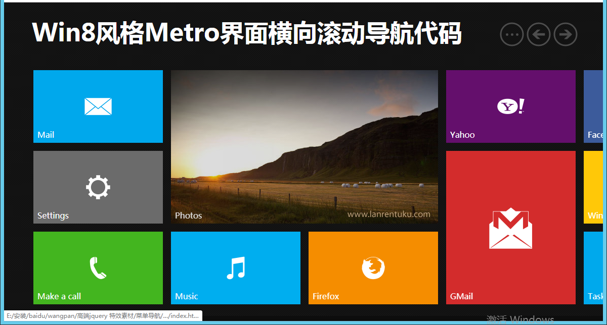Click the blue 'Task' tile
607x325 pixels.
pyautogui.click(x=593, y=268)
